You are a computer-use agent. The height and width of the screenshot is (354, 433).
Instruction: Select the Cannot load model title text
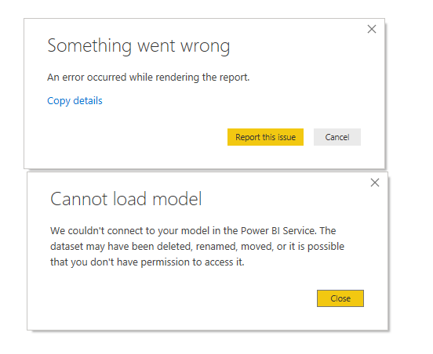tap(126, 199)
